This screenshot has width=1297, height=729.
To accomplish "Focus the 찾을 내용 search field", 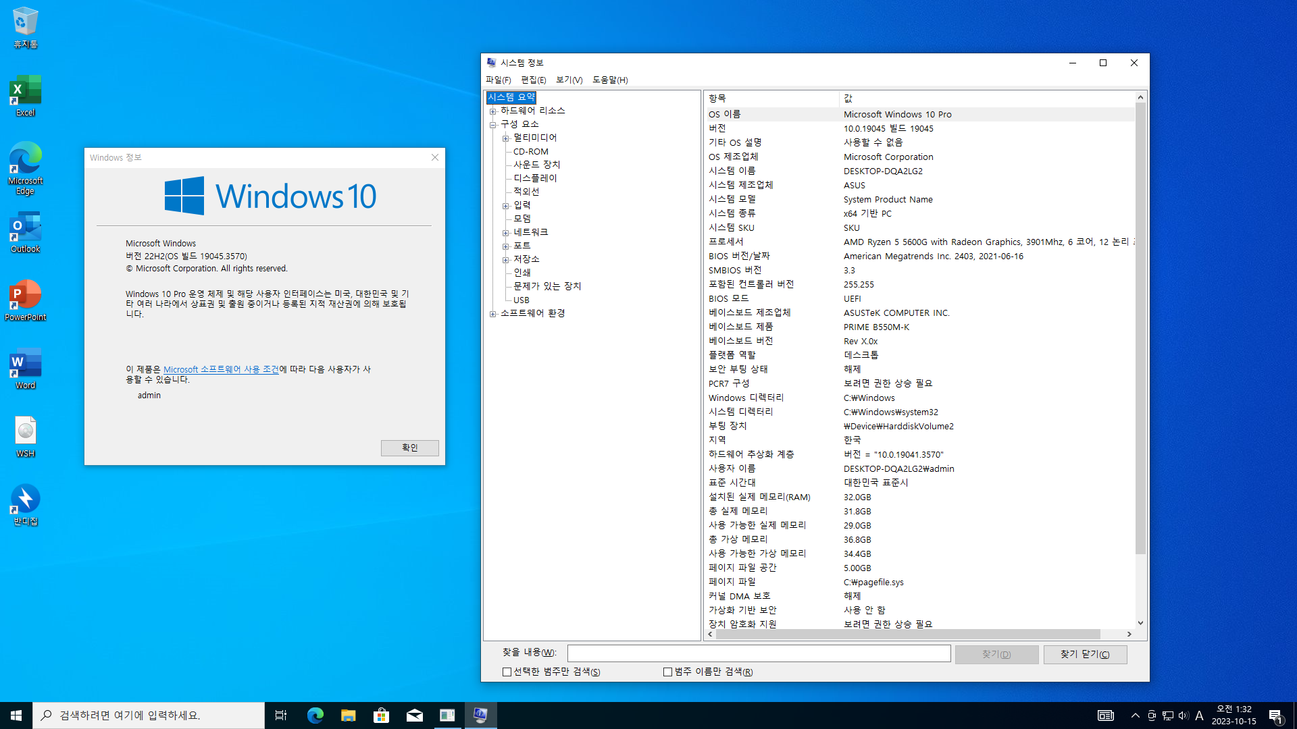I will click(759, 653).
